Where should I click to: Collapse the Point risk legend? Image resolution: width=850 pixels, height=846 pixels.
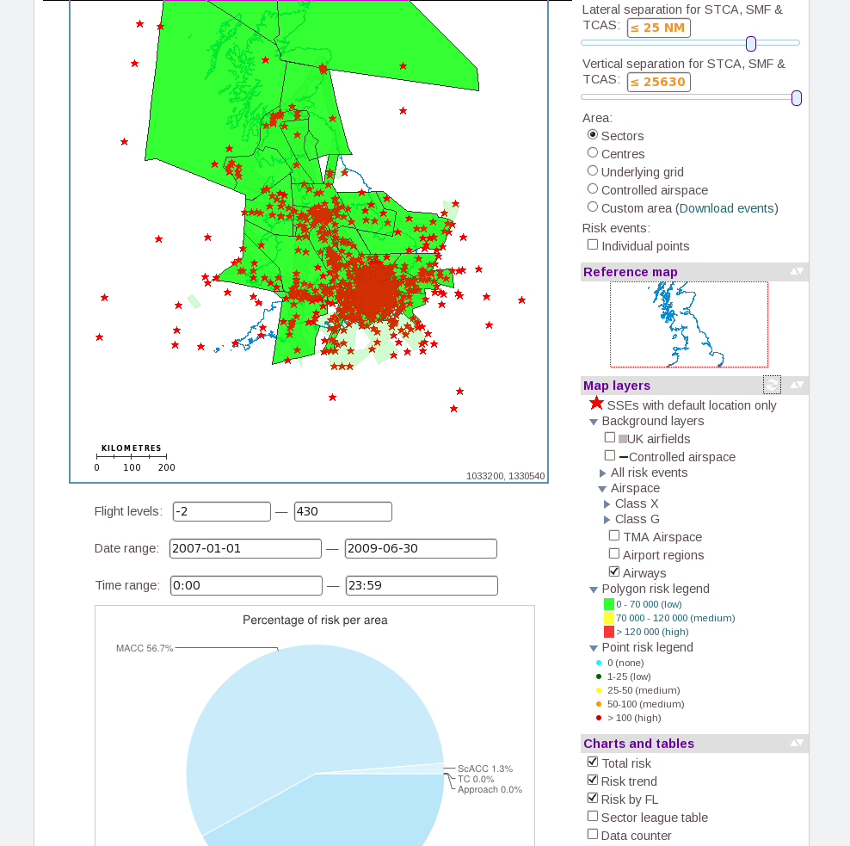pyautogui.click(x=594, y=648)
